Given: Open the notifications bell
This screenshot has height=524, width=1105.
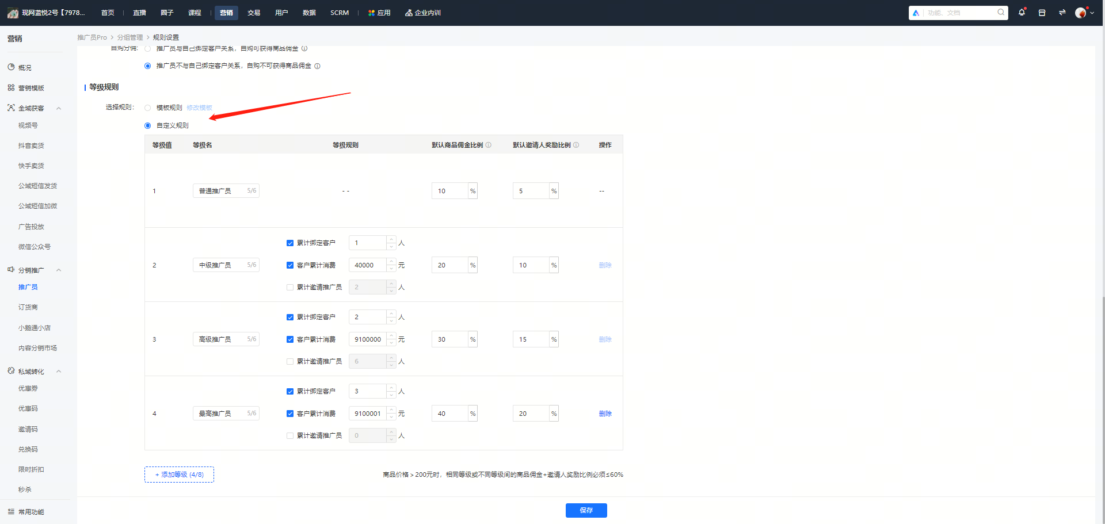Looking at the screenshot, I should pos(1022,12).
